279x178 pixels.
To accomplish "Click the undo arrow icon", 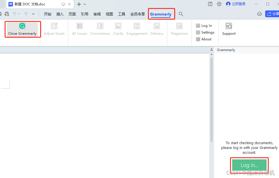I will click(15, 14).
